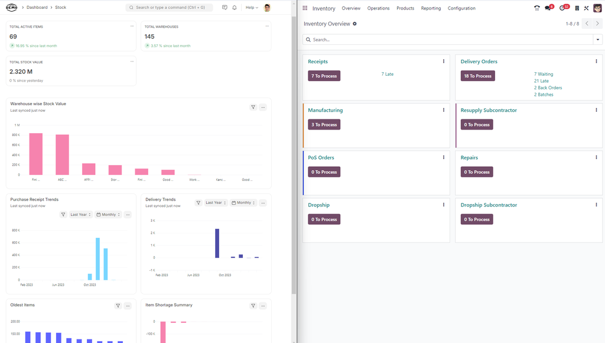605x343 pixels.
Task: Go to the previous page in the Inventory pager
Action: pyautogui.click(x=587, y=24)
